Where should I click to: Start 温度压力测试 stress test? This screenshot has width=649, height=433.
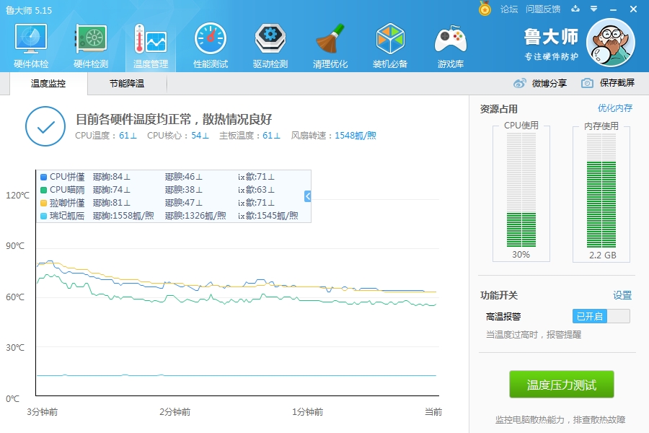[x=562, y=385]
